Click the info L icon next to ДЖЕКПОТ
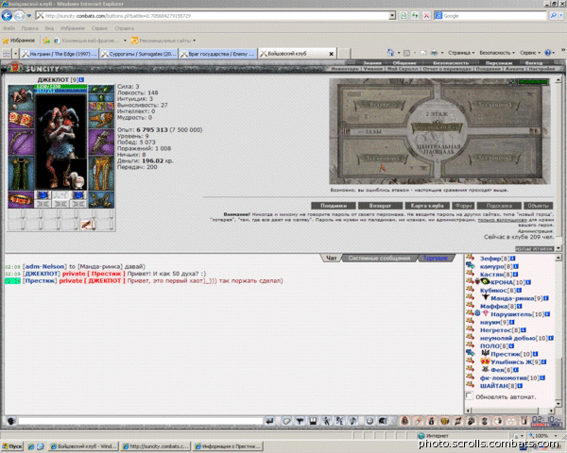This screenshot has width=567, height=453. (81, 79)
